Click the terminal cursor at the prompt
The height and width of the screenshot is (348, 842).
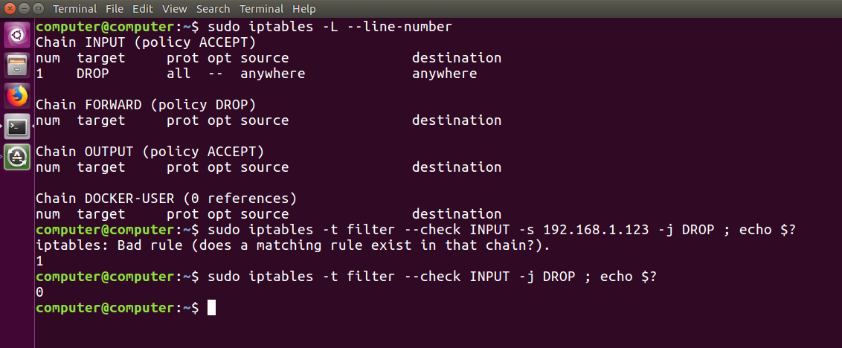211,308
